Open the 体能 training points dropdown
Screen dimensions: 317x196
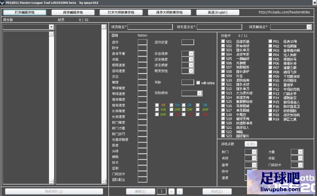[x=300, y=158]
